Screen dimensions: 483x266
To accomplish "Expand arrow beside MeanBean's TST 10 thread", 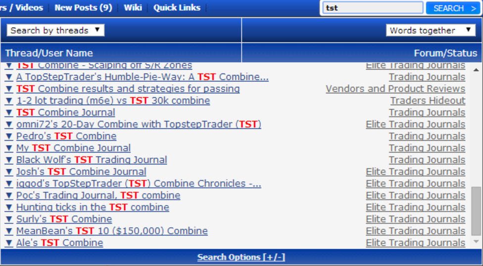I will [x=8, y=231].
